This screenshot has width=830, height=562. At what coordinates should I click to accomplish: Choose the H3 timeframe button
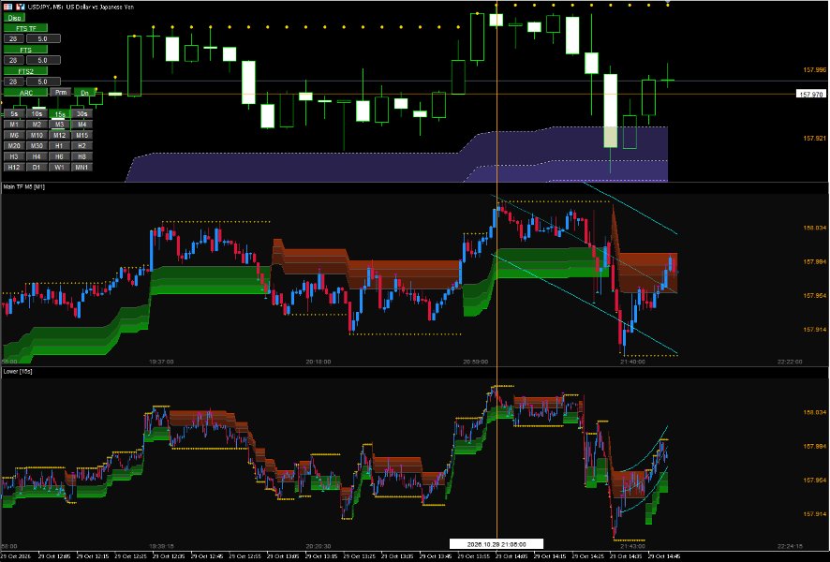(14, 156)
